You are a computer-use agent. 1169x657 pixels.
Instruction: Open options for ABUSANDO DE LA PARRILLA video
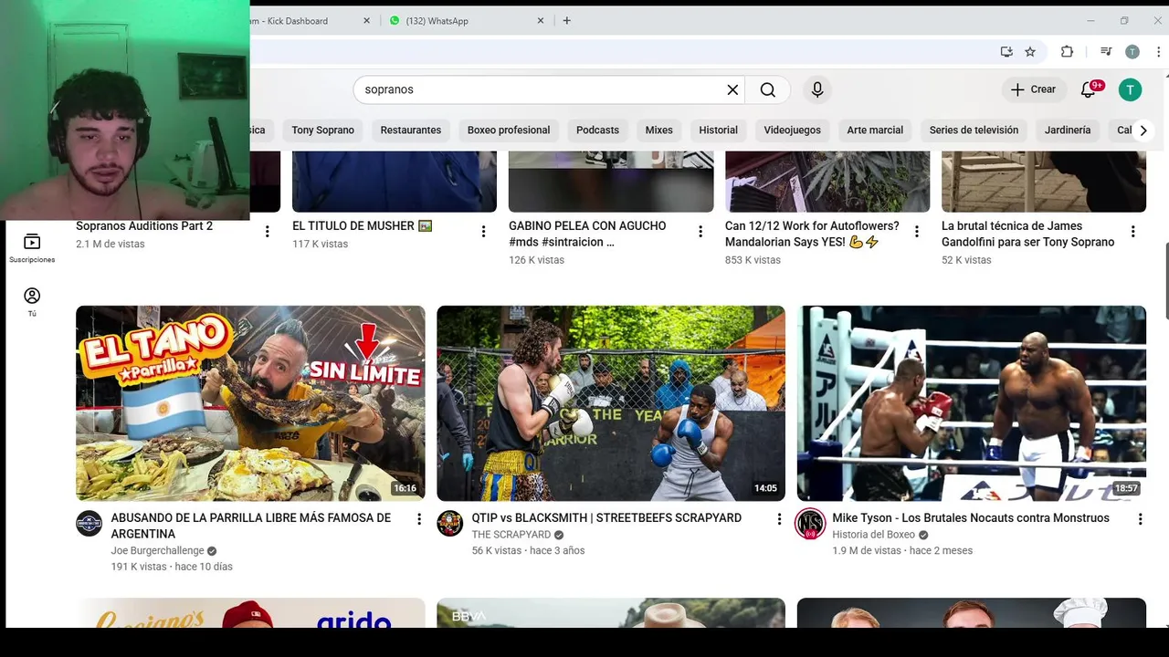[x=419, y=519]
